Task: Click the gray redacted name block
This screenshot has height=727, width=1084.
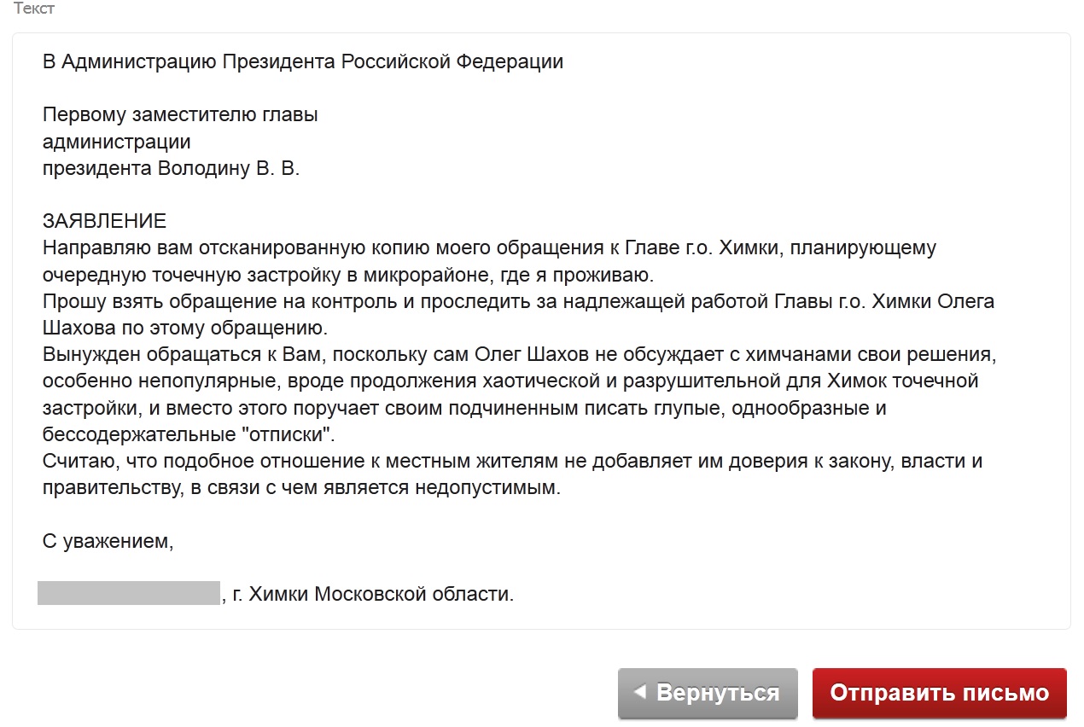Action: coord(129,593)
